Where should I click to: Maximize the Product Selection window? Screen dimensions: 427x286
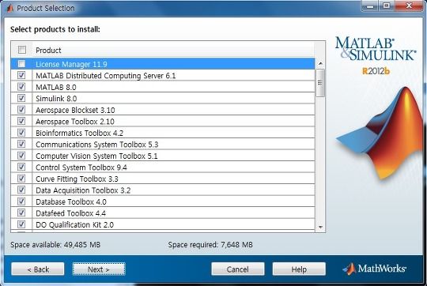click(387, 6)
